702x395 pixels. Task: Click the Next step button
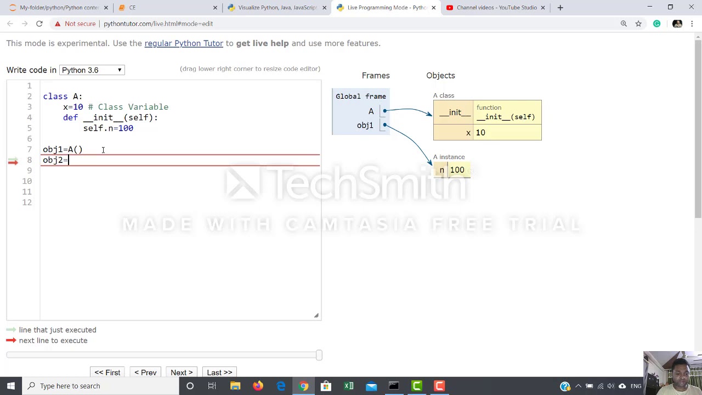point(182,373)
